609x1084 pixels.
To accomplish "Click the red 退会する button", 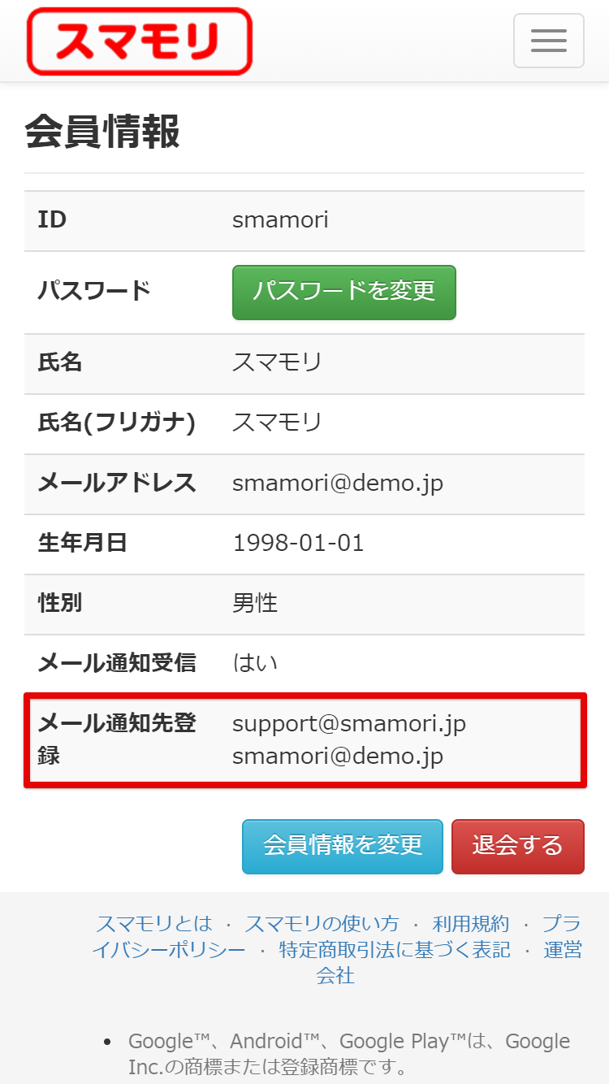I will click(x=518, y=846).
